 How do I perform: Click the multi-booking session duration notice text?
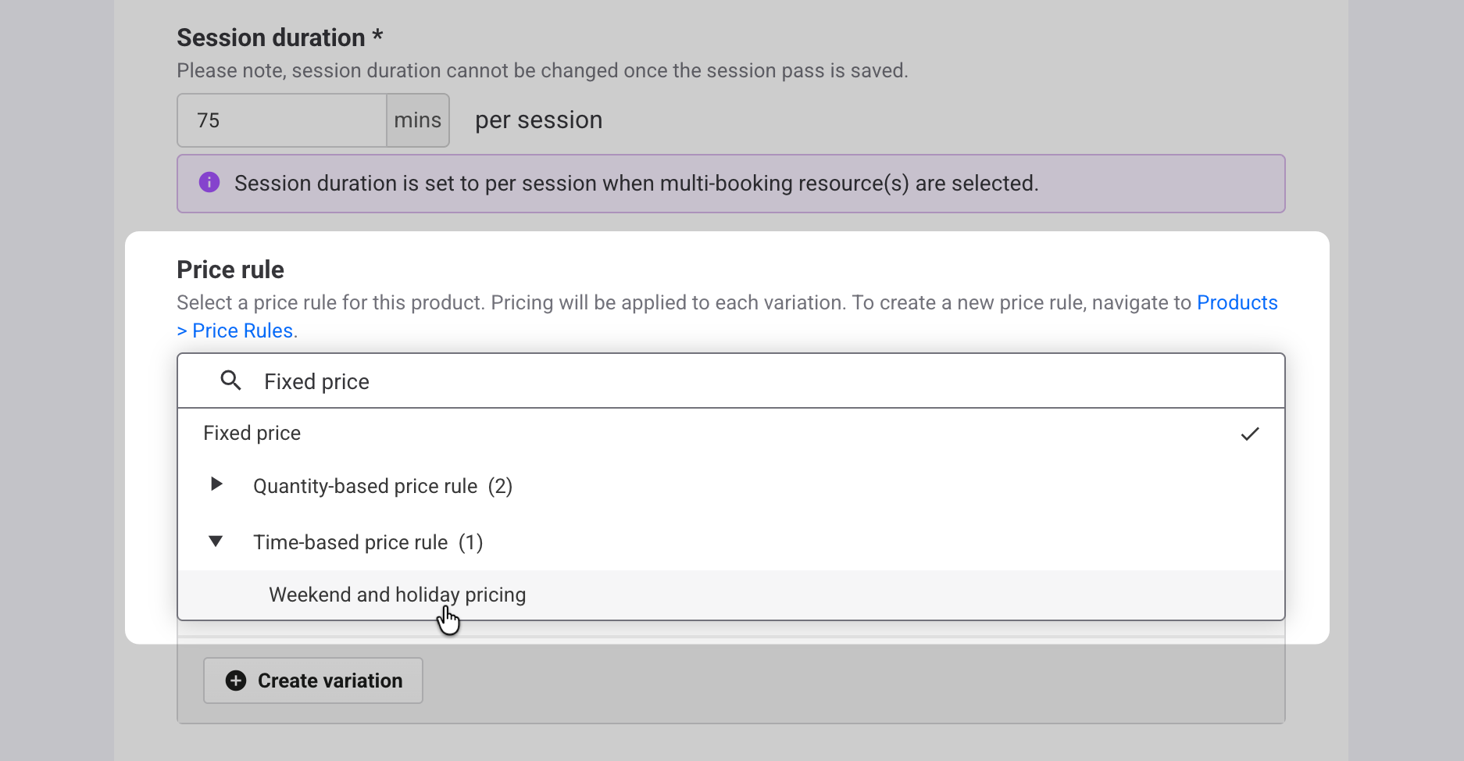pyautogui.click(x=636, y=184)
